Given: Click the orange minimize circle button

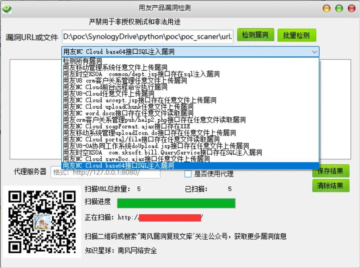Looking at the screenshot, I should coord(327,8).
